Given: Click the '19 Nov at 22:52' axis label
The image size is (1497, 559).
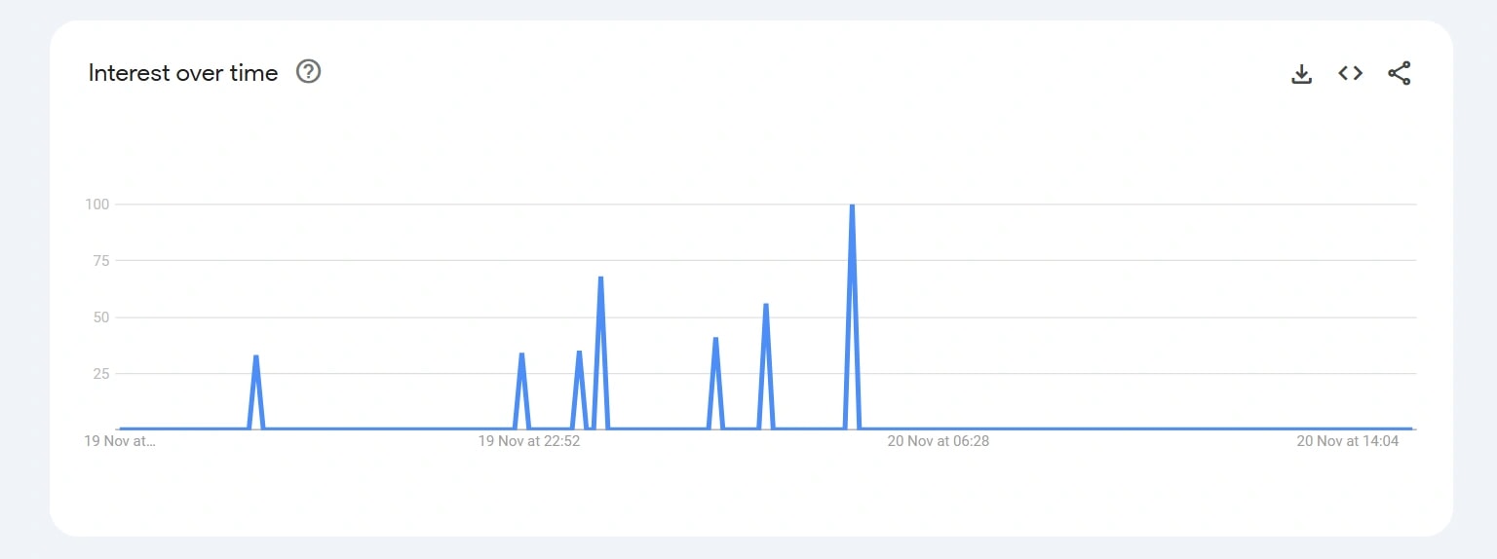Looking at the screenshot, I should click(x=529, y=441).
